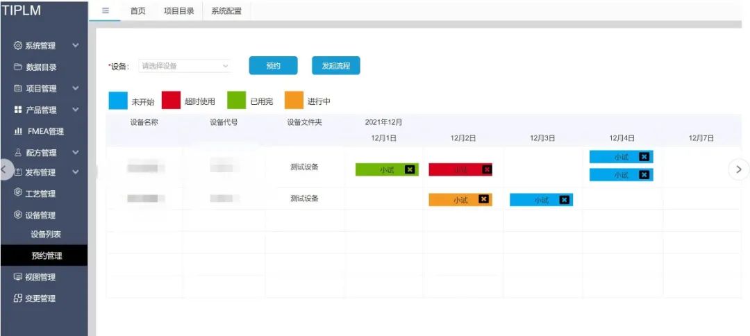Click the 系统管理 gear icon in sidebar

[18, 46]
